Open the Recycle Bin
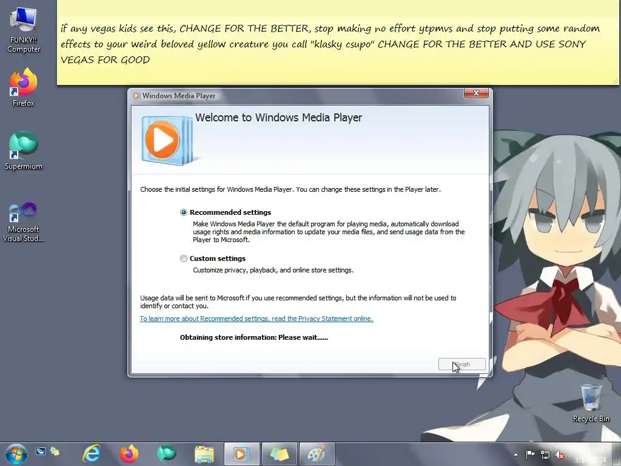 click(x=591, y=403)
